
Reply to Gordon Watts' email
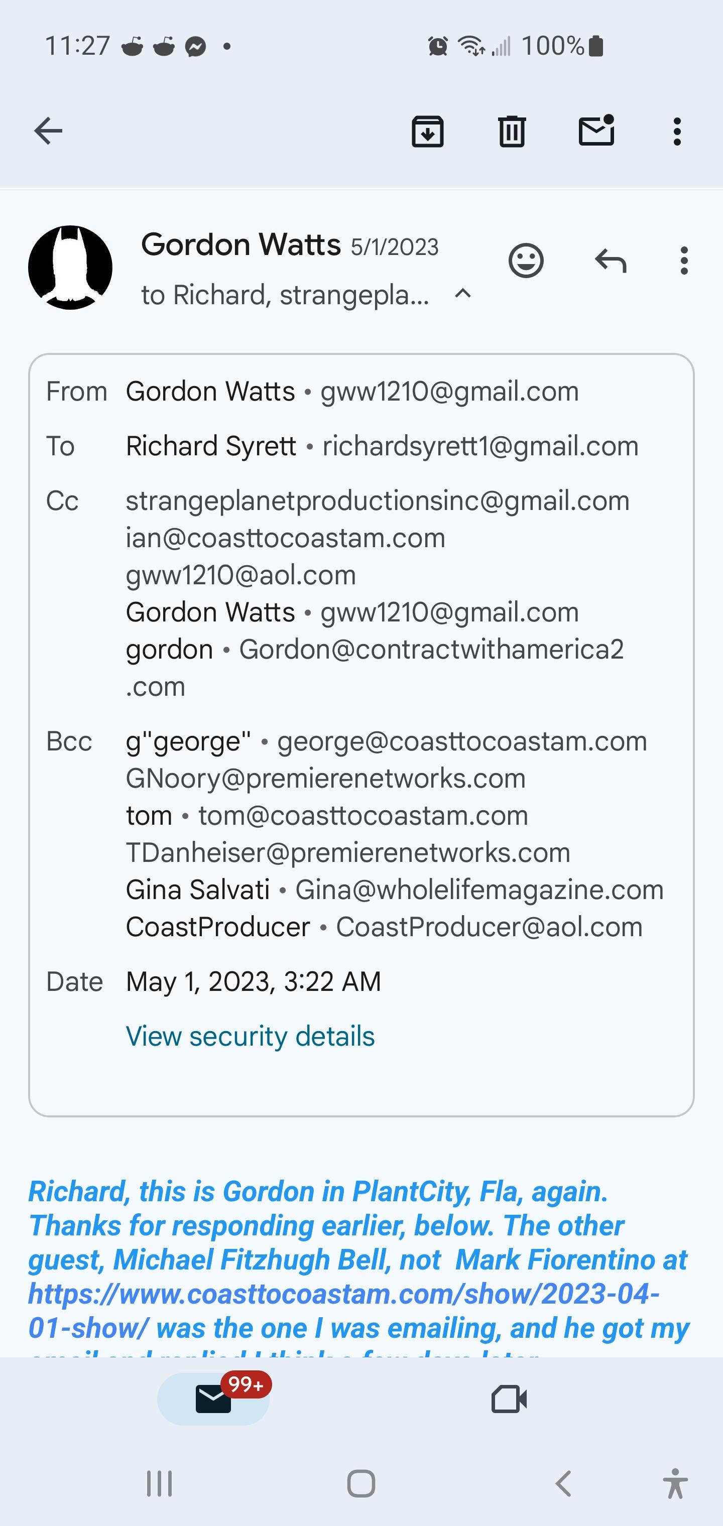[611, 261]
